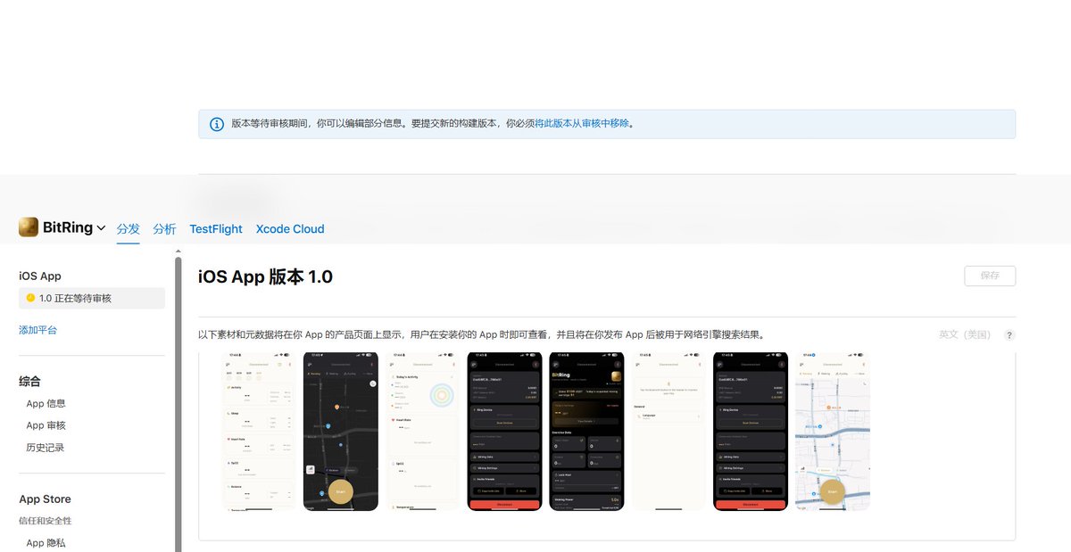Click the yellow waiting-for-review status dot

click(x=30, y=298)
